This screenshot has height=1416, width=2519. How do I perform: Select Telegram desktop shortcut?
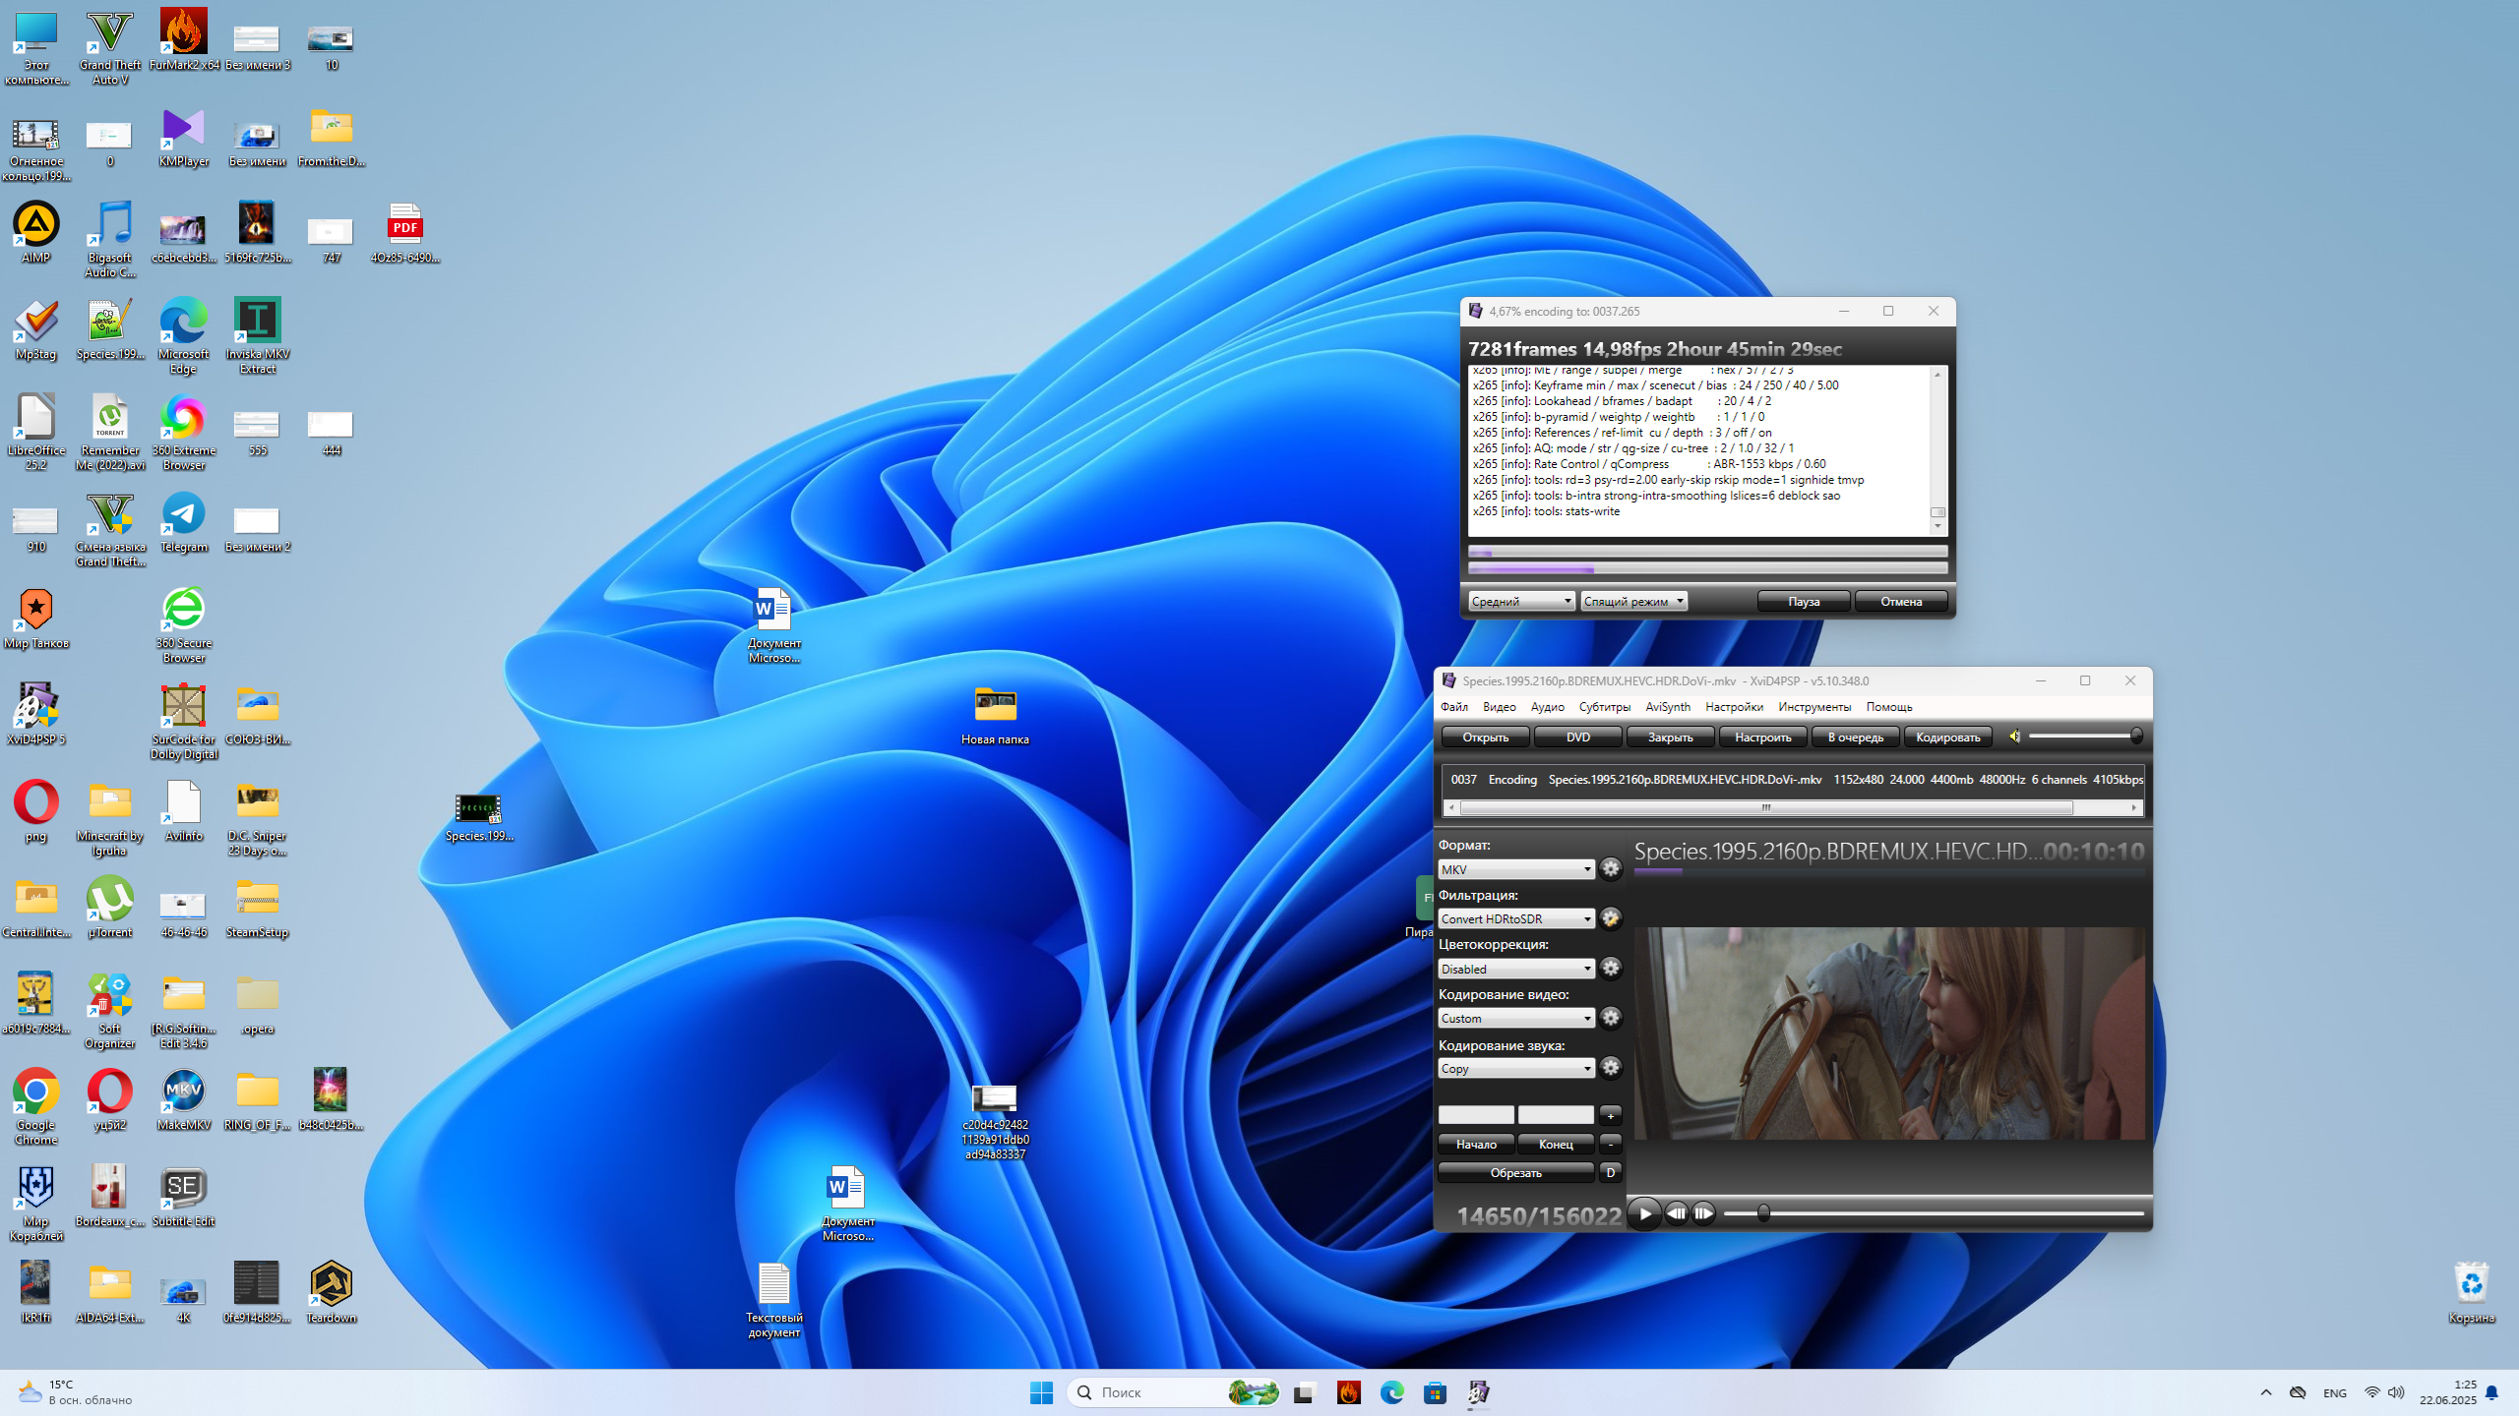click(184, 523)
